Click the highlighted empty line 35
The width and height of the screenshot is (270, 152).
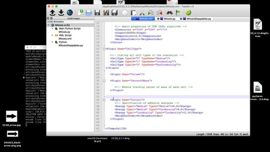177,97
